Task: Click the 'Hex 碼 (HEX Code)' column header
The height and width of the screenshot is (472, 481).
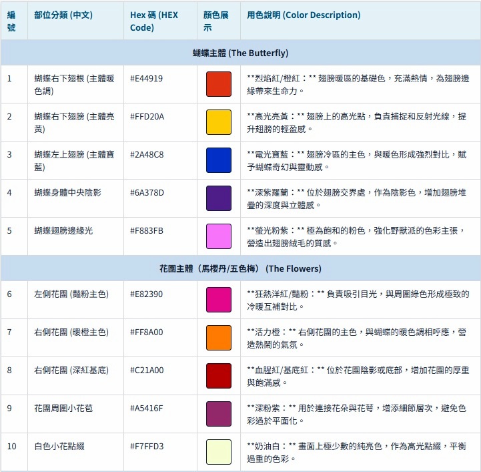Action: point(153,21)
